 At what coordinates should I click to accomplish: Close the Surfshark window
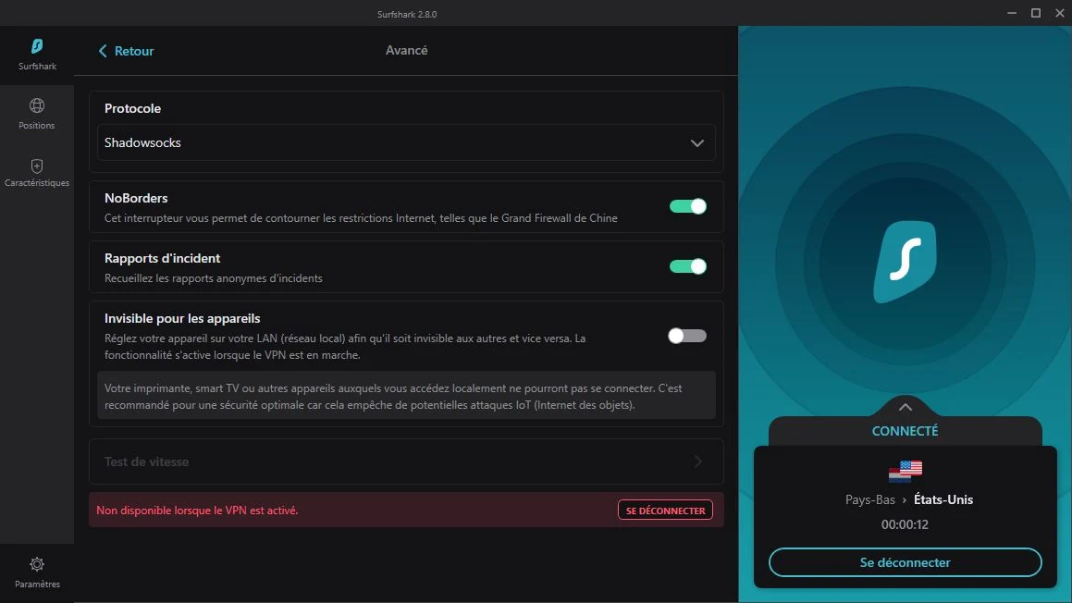click(1060, 13)
